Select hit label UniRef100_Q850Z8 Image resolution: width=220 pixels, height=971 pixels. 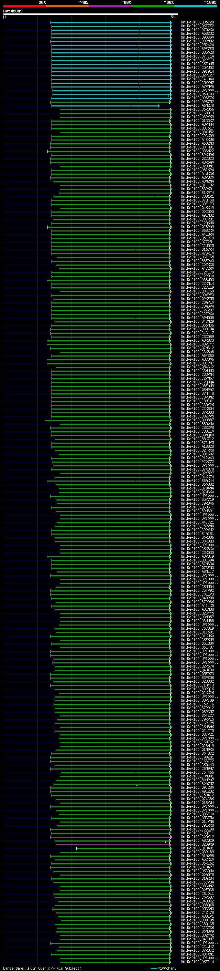[x=197, y=52]
